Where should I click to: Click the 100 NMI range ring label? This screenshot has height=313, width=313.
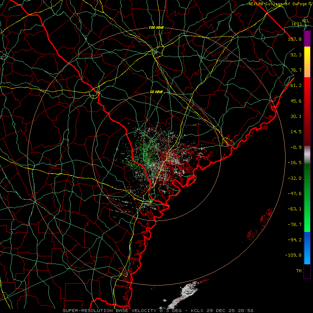tap(156, 27)
